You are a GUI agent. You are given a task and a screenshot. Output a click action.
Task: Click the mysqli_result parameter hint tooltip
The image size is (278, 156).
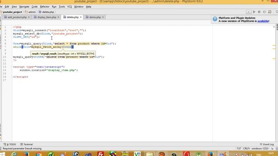point(63,54)
